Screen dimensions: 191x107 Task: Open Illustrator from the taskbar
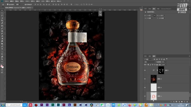coord(75,105)
